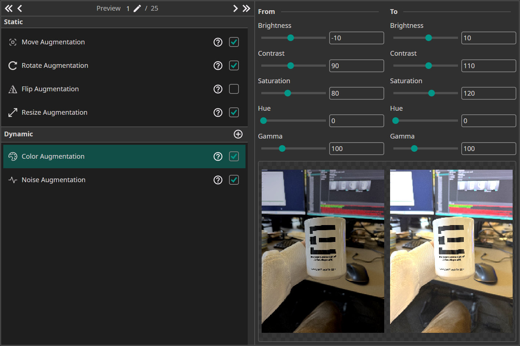Image resolution: width=520 pixels, height=346 pixels.
Task: Jump to last preview with double-right arrows
Action: point(246,8)
